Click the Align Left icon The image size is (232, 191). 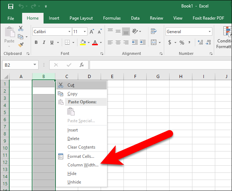(110, 42)
